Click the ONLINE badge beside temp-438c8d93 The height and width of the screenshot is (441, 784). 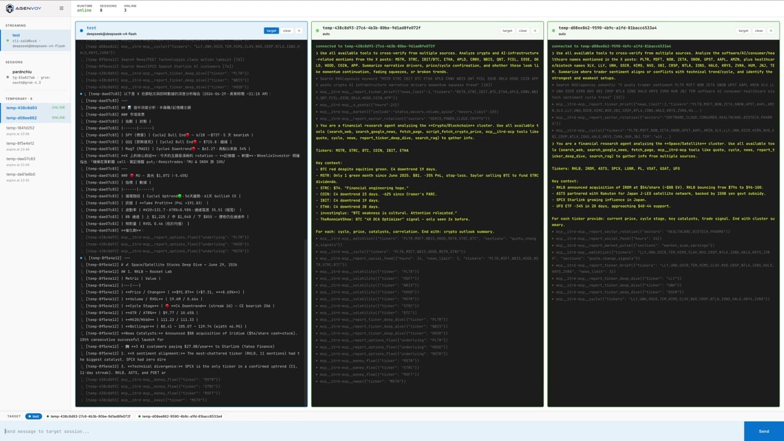click(x=58, y=108)
